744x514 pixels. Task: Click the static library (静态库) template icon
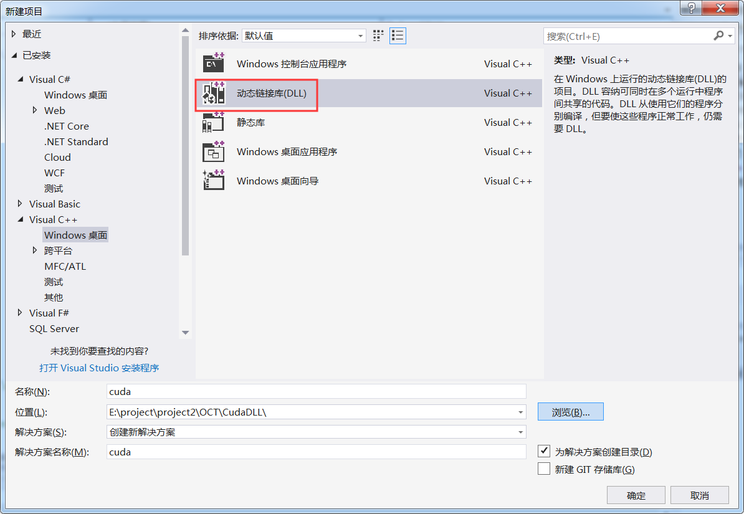coord(214,123)
